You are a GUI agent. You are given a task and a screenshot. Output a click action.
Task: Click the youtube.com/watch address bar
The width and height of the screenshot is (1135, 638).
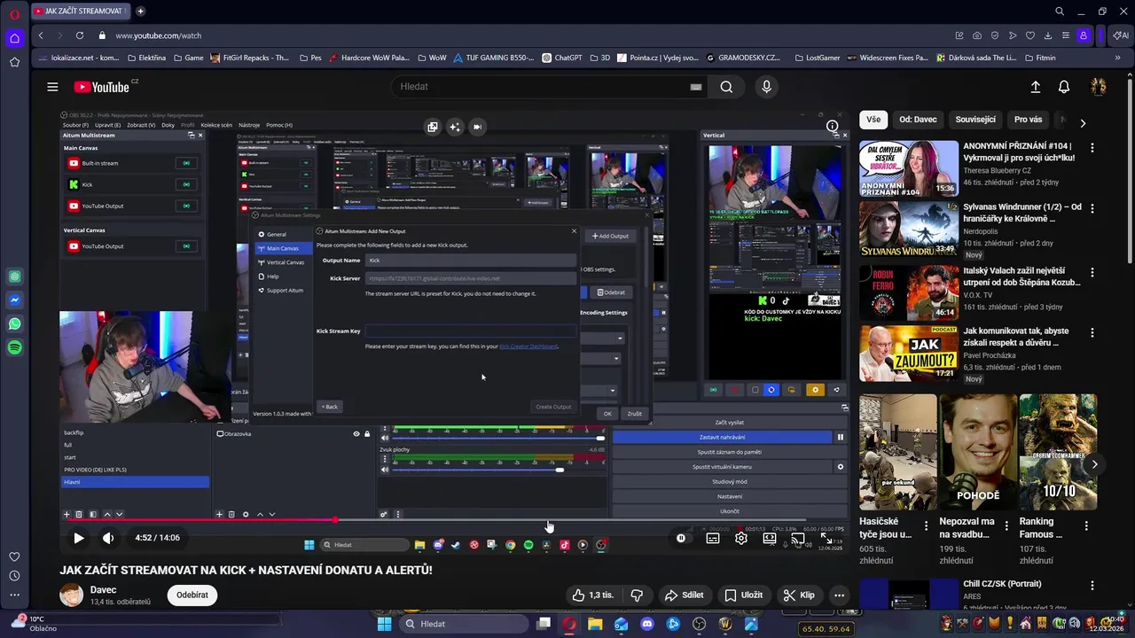click(158, 35)
